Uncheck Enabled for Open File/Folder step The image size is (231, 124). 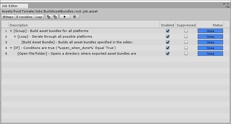coord(168,54)
